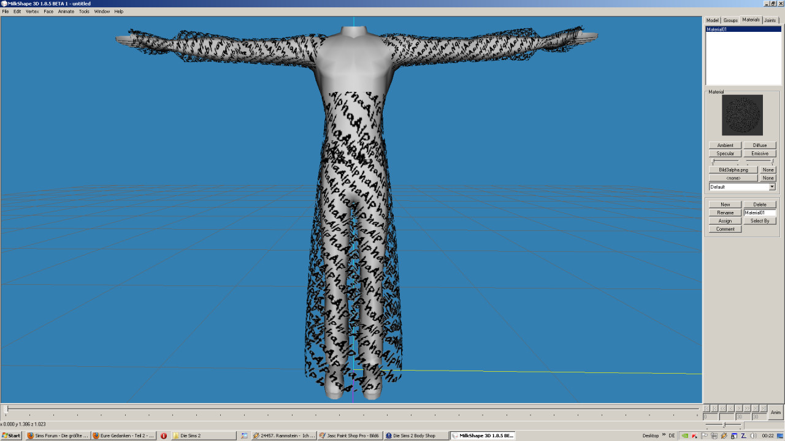Screen dimensions: 785x441
Task: Click the fast rewind (<<) playback button
Action: (x=722, y=409)
